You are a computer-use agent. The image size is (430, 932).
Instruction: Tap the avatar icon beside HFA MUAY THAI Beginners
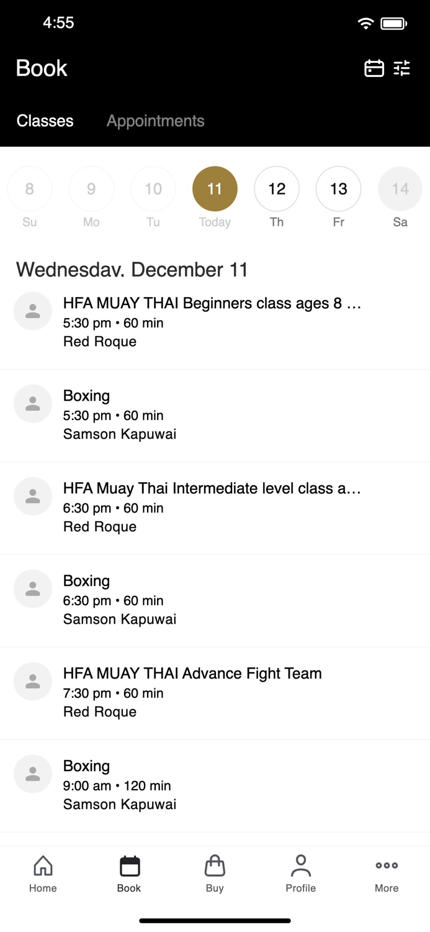coord(33,311)
